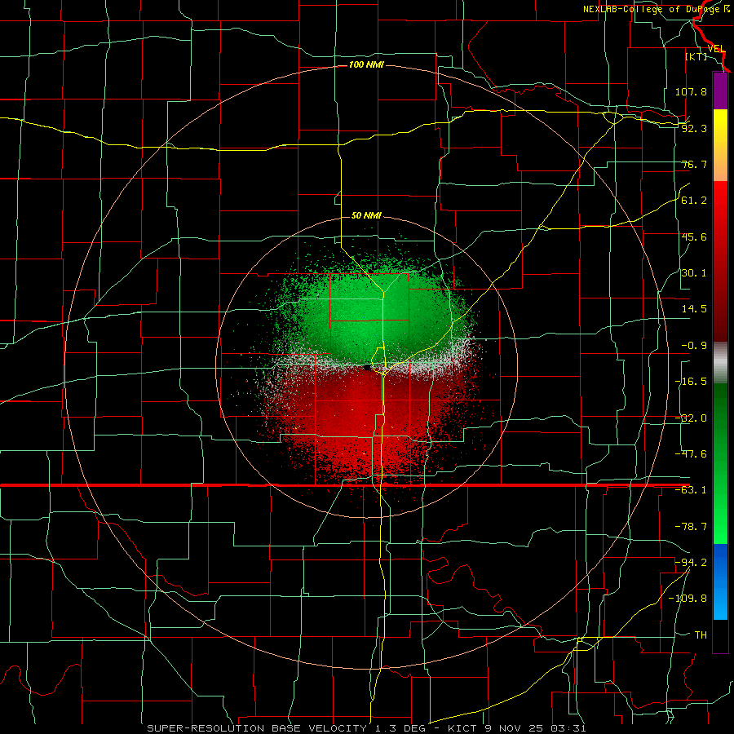Image resolution: width=734 pixels, height=734 pixels.
Task: Pick the green segment of the color bar
Action: 720,463
